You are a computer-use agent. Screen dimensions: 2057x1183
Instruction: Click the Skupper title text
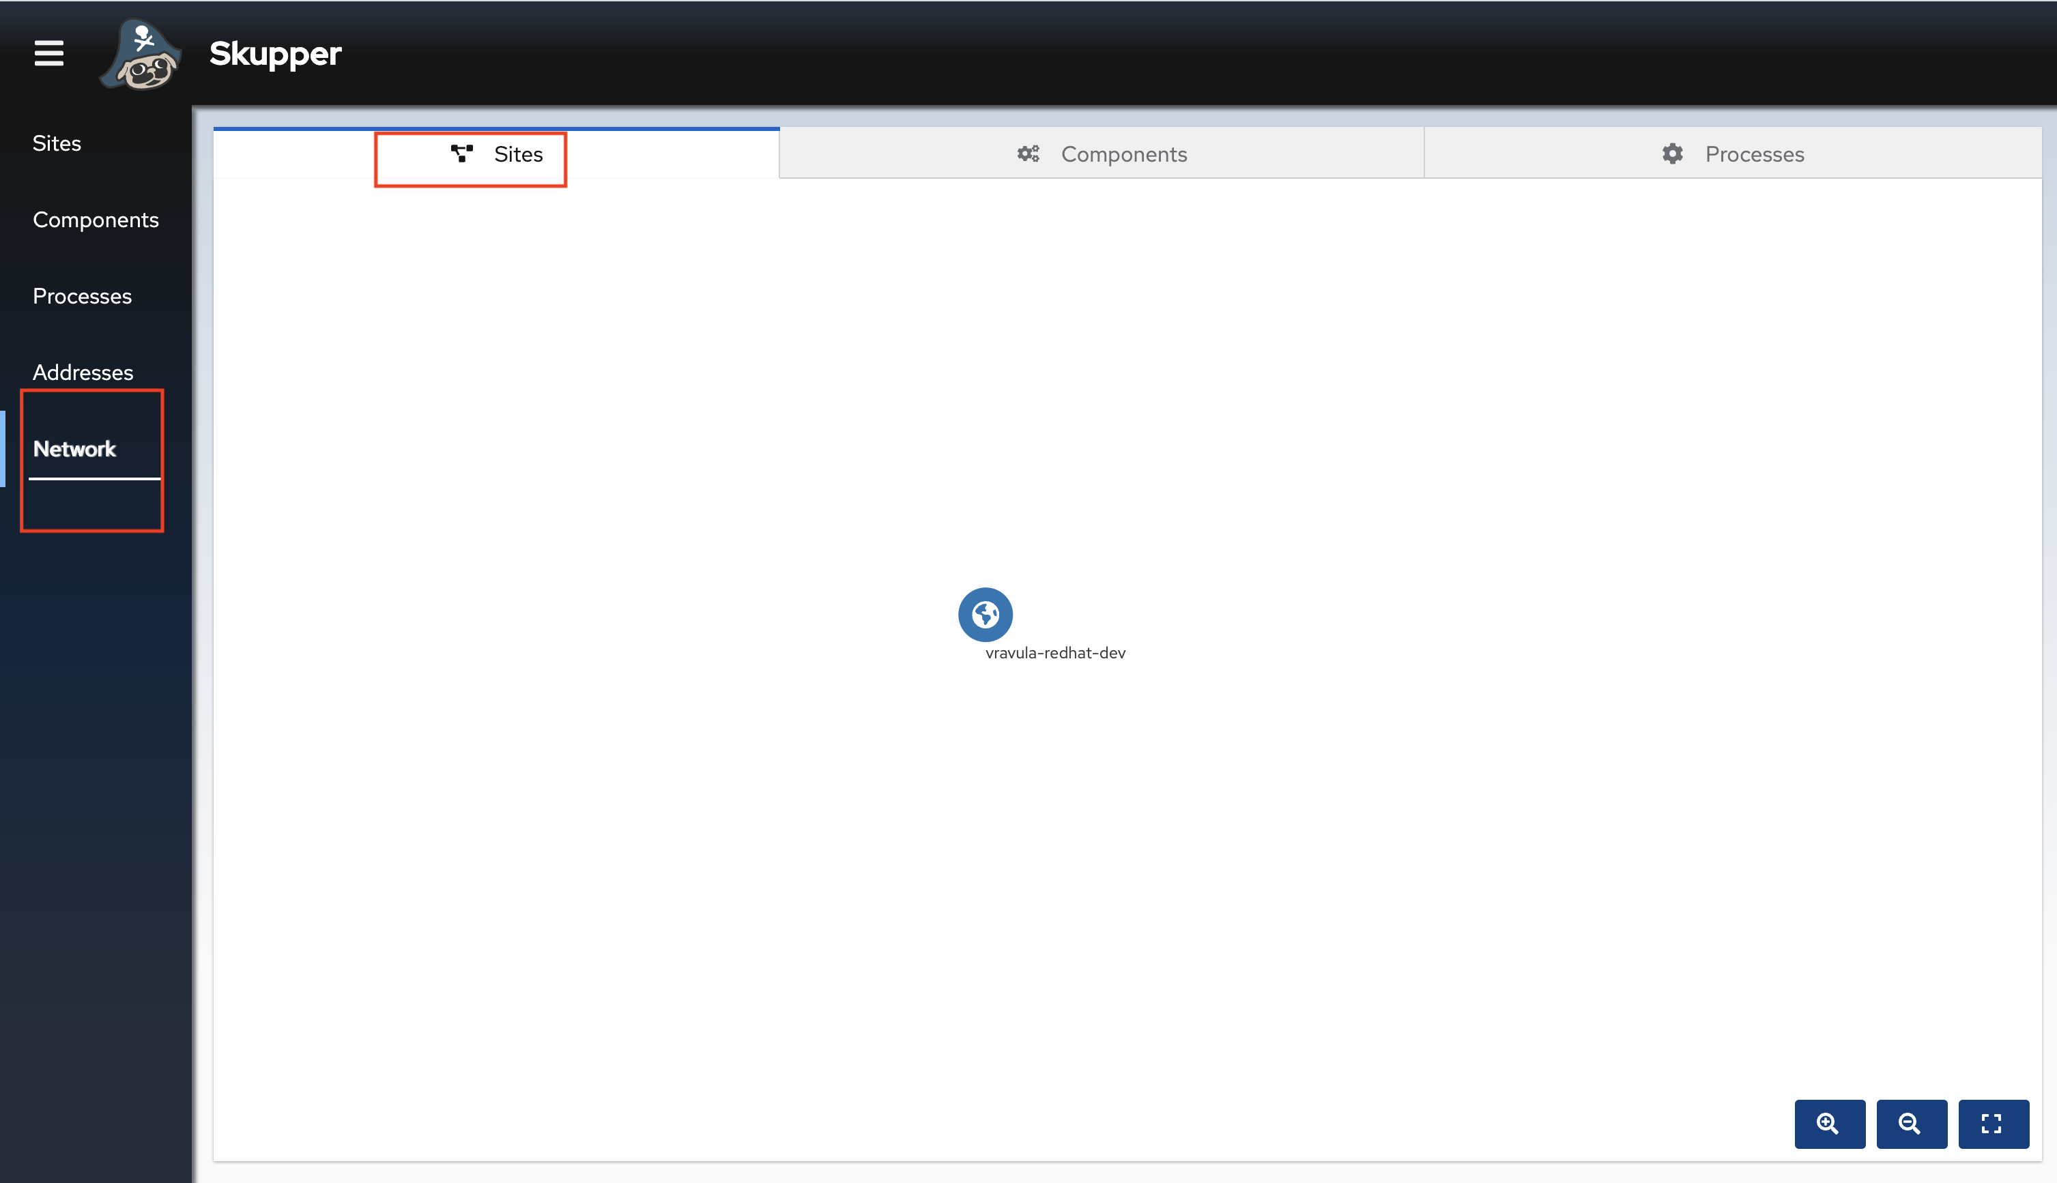click(275, 54)
